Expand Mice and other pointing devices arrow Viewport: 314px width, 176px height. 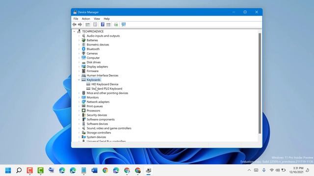[x=79, y=93]
